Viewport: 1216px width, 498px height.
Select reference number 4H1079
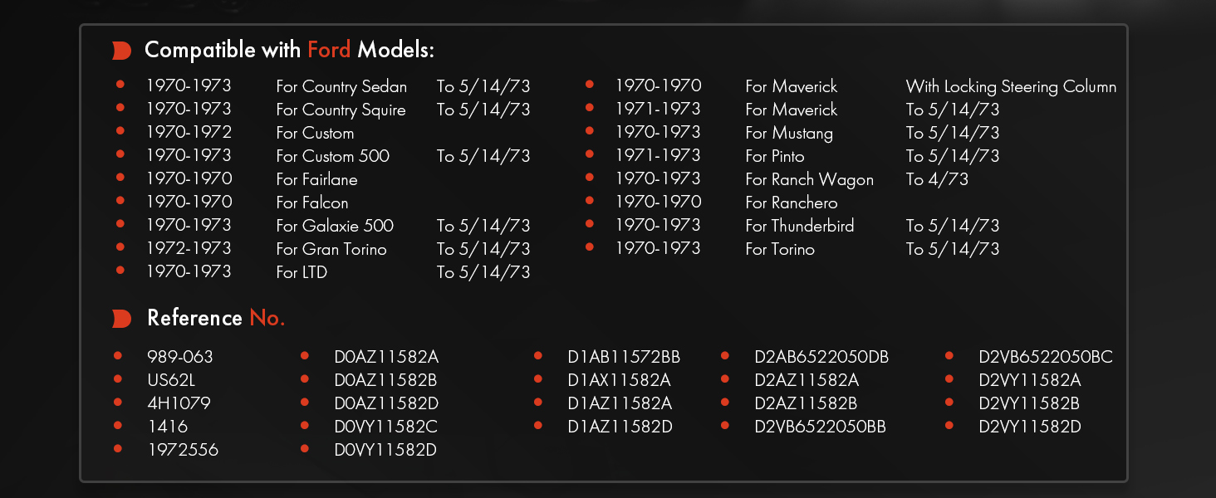179,403
